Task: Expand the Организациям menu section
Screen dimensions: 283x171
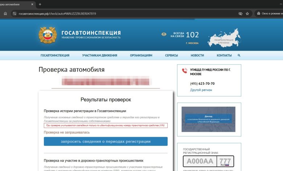Action: (141, 56)
